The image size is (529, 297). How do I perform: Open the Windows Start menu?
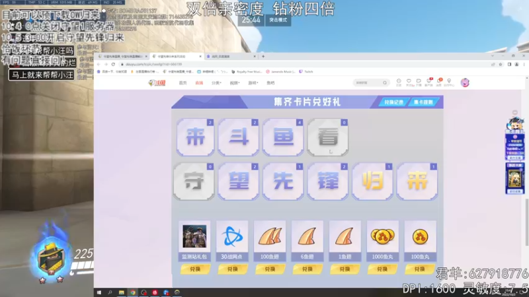coord(99,292)
